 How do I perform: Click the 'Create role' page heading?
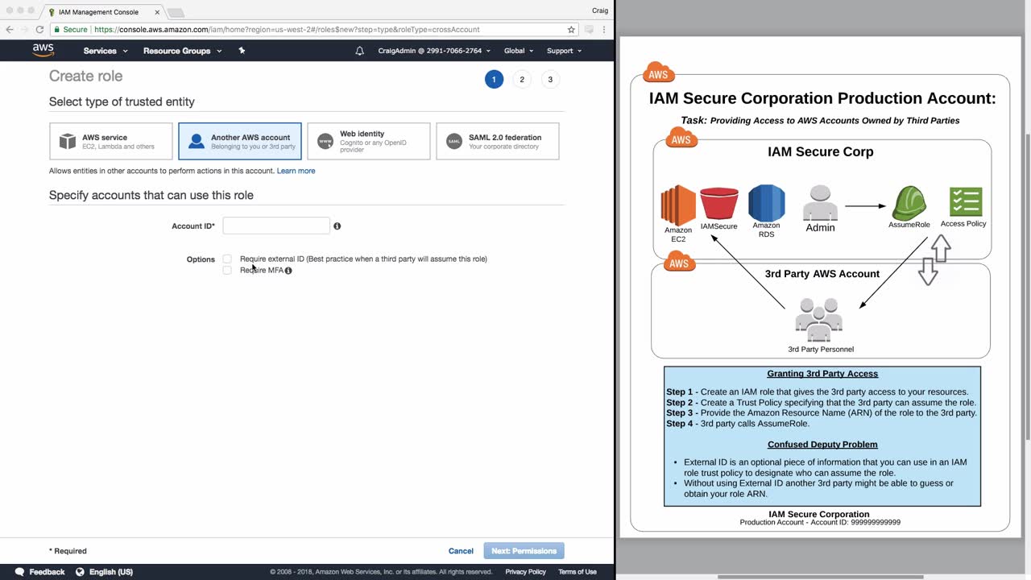tap(86, 76)
